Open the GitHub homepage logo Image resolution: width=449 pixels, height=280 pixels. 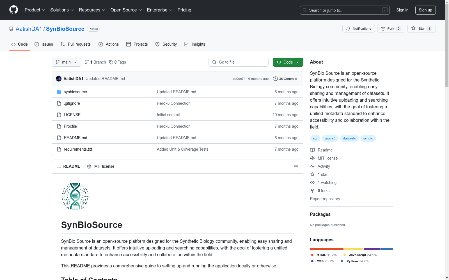tap(13, 10)
